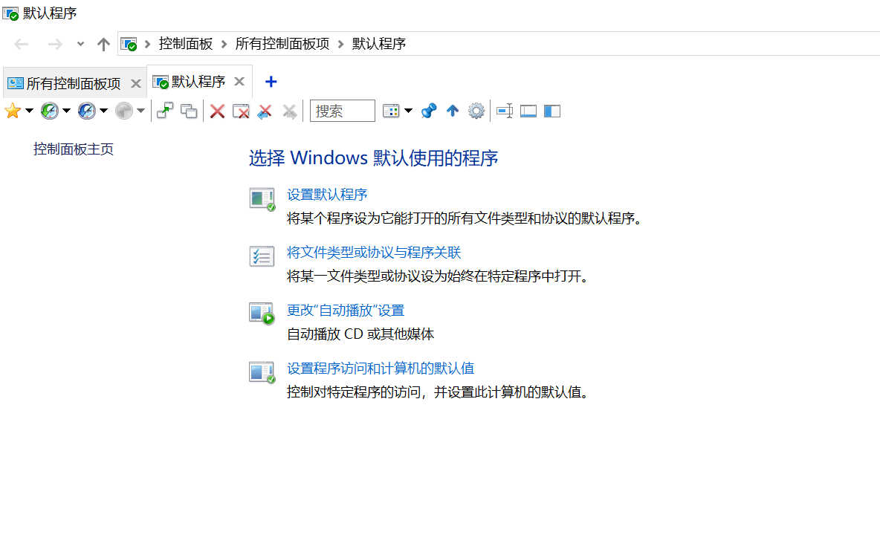Open recent locations dropdown chevron
The width and height of the screenshot is (880, 555).
tap(80, 44)
